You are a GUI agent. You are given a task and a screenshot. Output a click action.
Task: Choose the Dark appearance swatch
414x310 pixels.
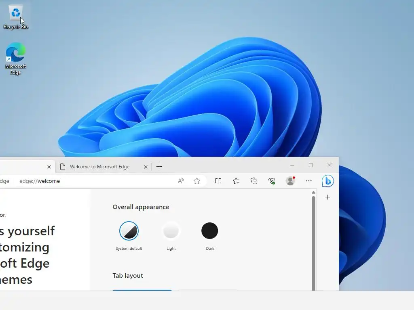[x=210, y=230]
